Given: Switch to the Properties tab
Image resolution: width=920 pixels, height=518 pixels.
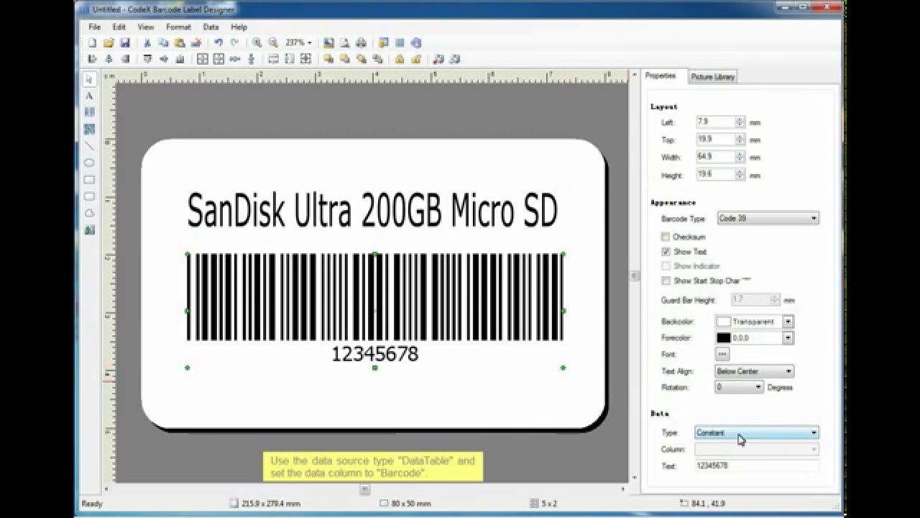Looking at the screenshot, I should (660, 76).
